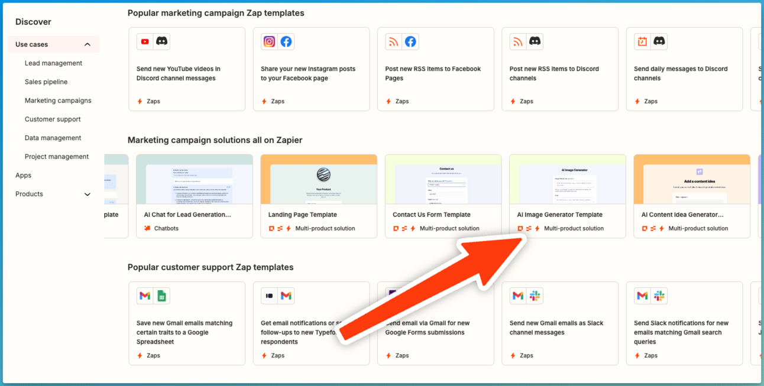This screenshot has width=764, height=386.
Task: Click Zaps label on Facebook Pages card
Action: click(402, 102)
